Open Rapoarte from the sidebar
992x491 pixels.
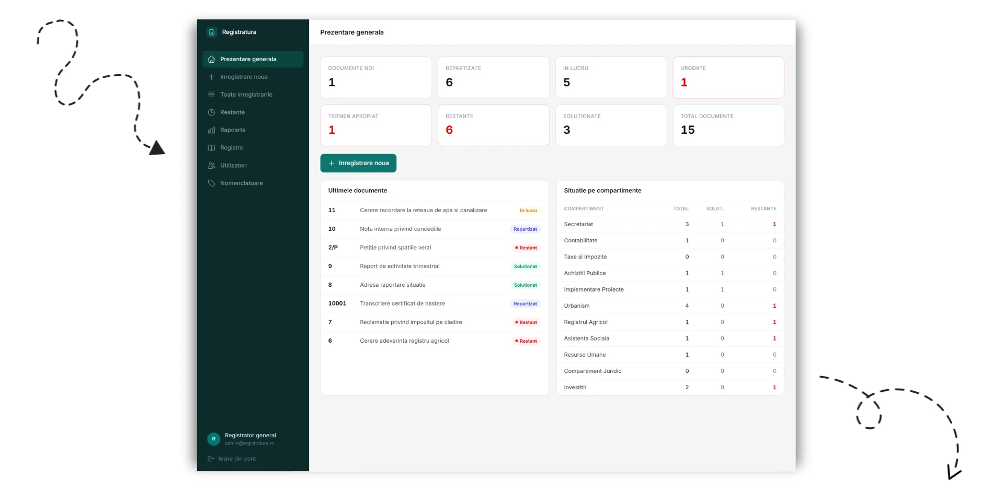coord(253,131)
